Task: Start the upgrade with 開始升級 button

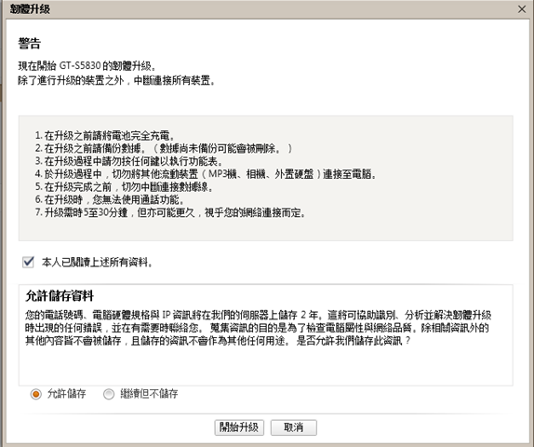Action: point(239,427)
